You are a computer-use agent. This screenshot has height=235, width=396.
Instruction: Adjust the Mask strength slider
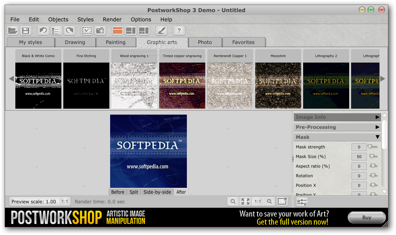[373, 147]
